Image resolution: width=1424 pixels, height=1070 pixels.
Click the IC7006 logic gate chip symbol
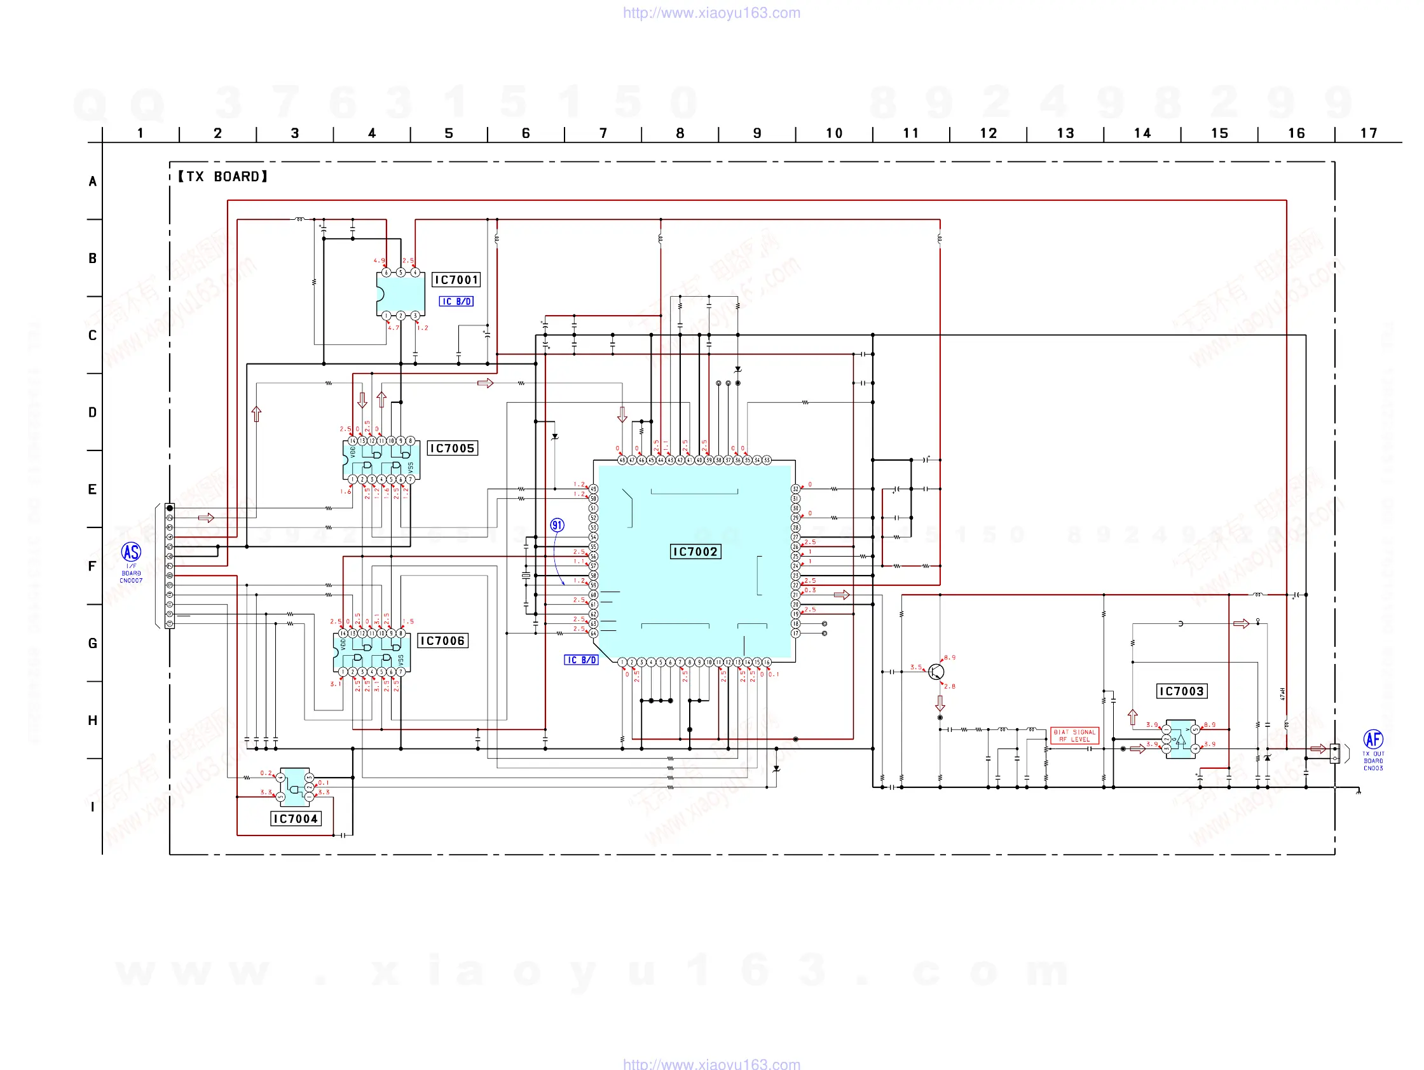[x=372, y=653]
